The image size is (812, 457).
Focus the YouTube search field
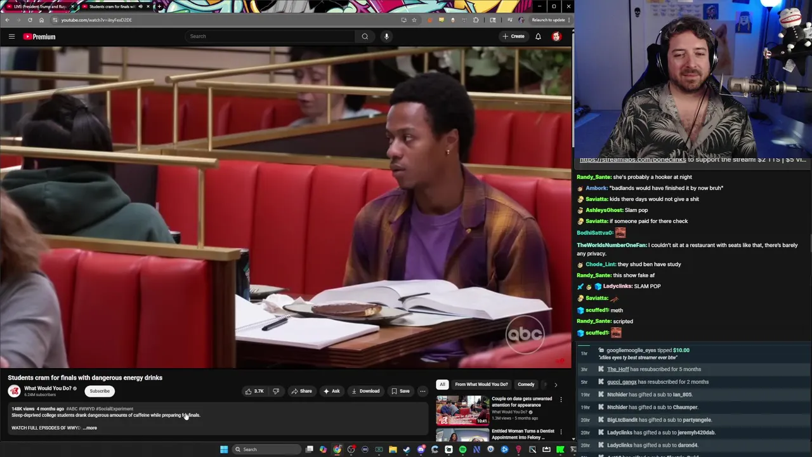tap(270, 36)
